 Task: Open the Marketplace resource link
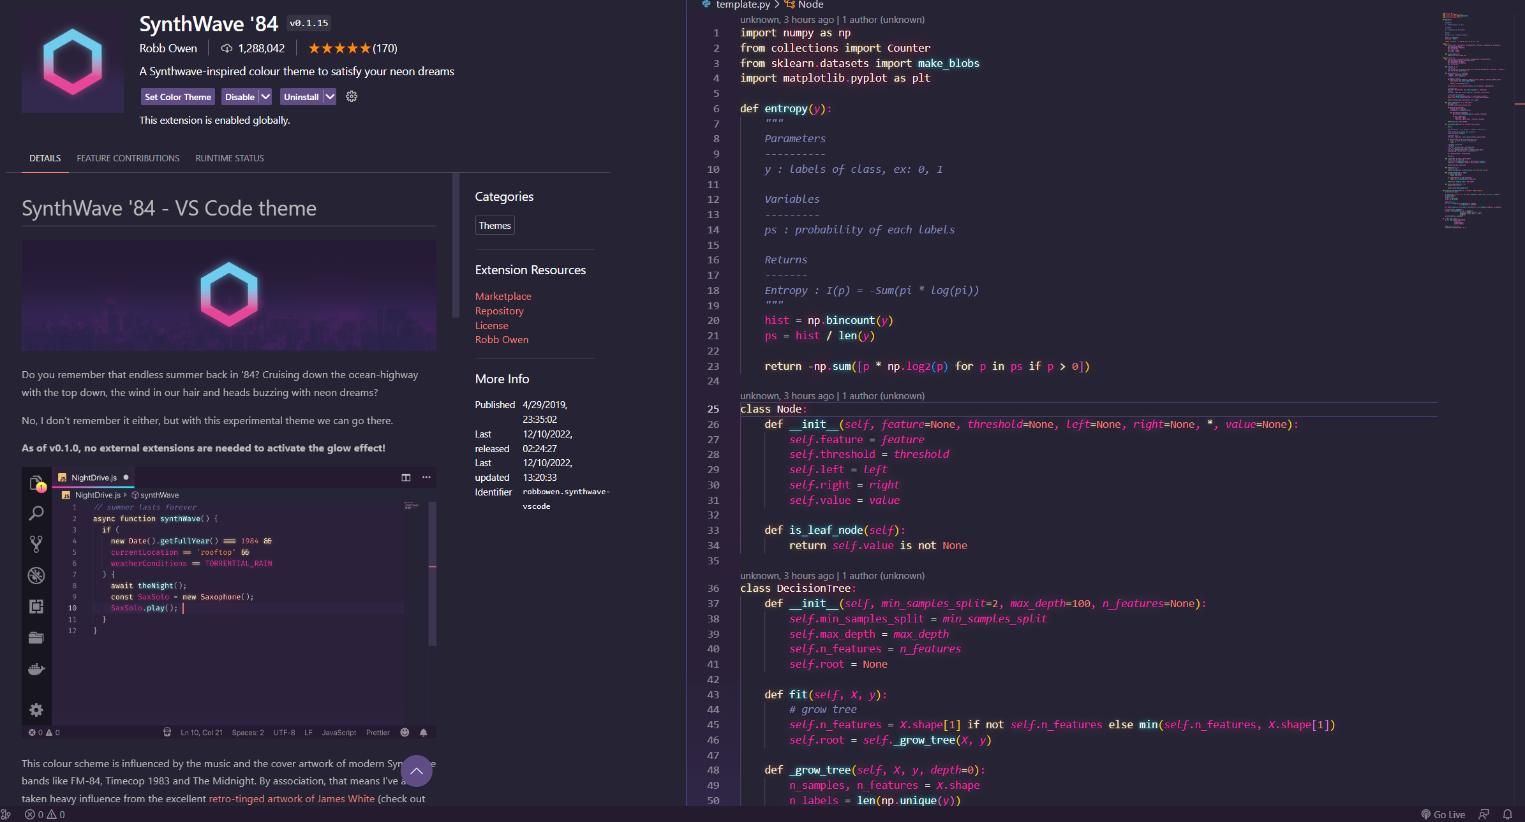(x=503, y=296)
